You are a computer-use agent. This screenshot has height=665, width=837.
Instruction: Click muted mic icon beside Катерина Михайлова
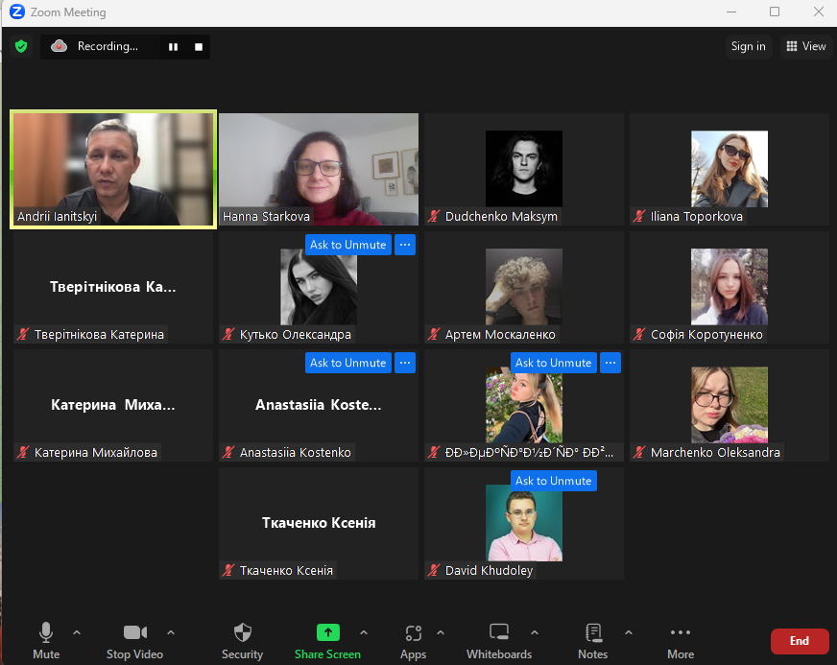[x=23, y=452]
